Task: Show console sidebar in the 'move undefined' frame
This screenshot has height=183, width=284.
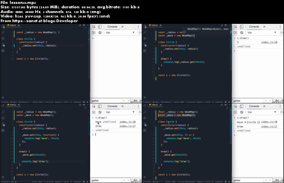Action: (93, 112)
